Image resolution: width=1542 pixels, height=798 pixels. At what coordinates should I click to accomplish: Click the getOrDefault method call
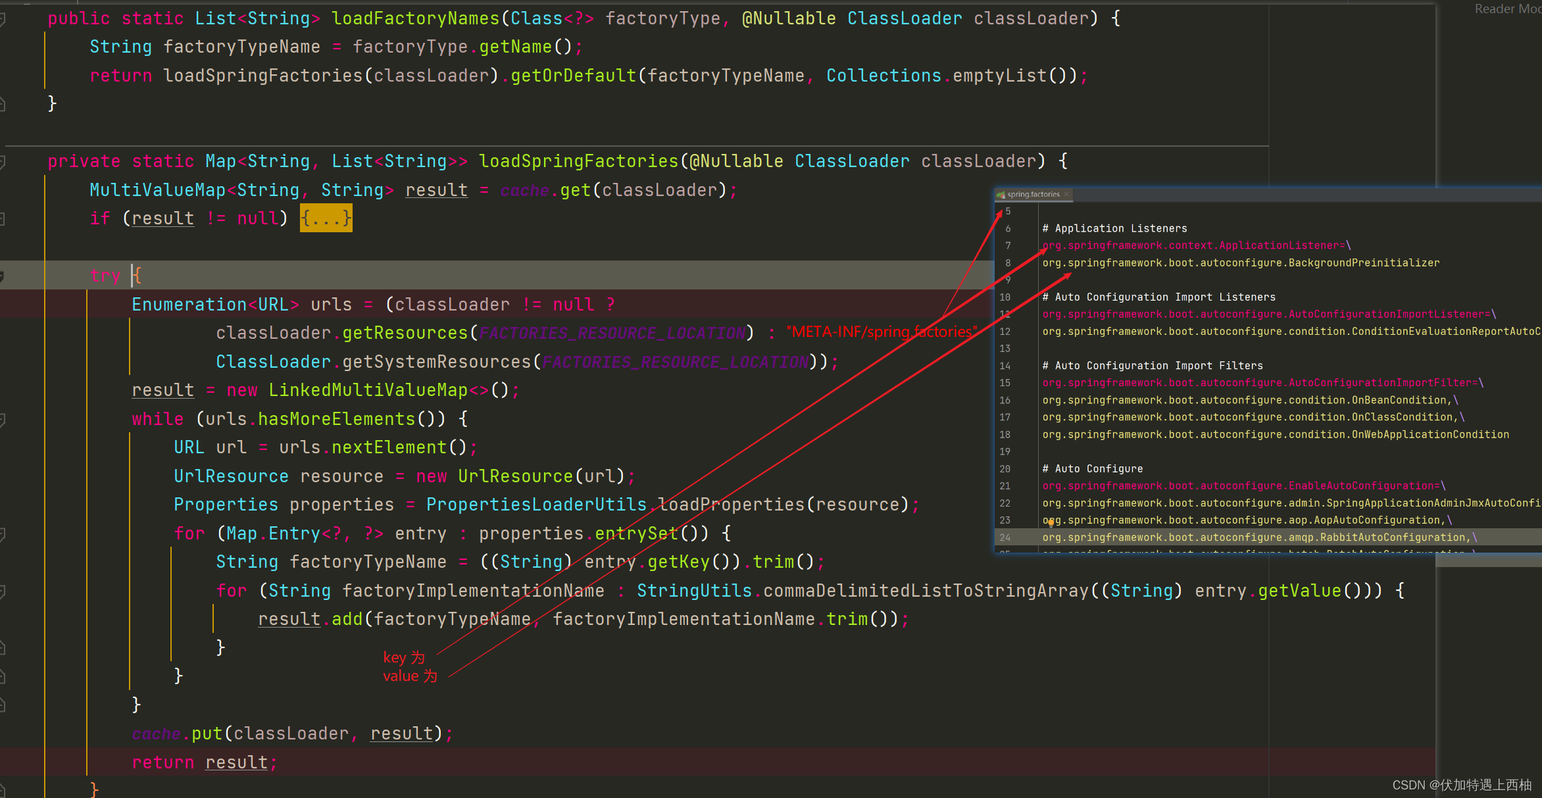tap(573, 76)
